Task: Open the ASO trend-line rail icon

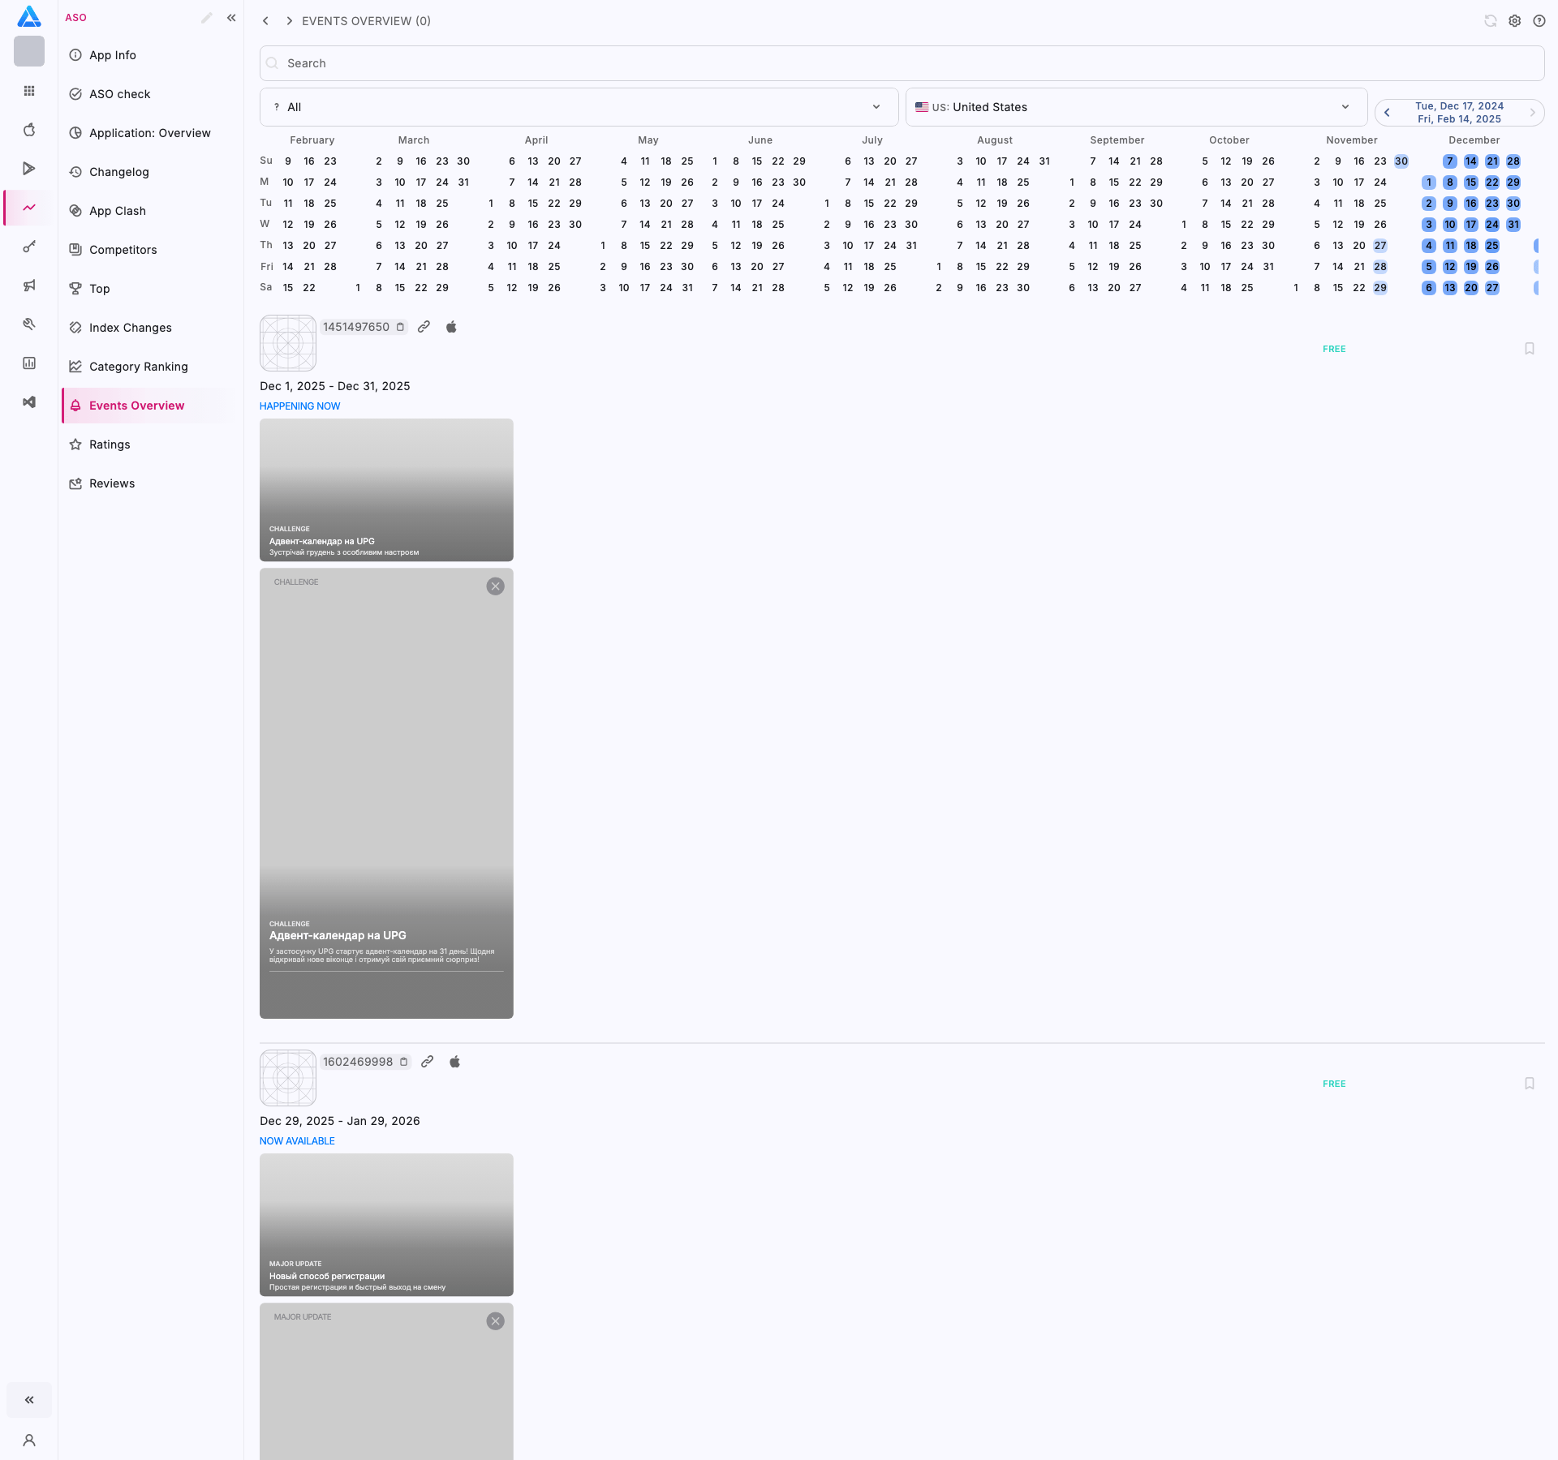Action: tap(29, 208)
